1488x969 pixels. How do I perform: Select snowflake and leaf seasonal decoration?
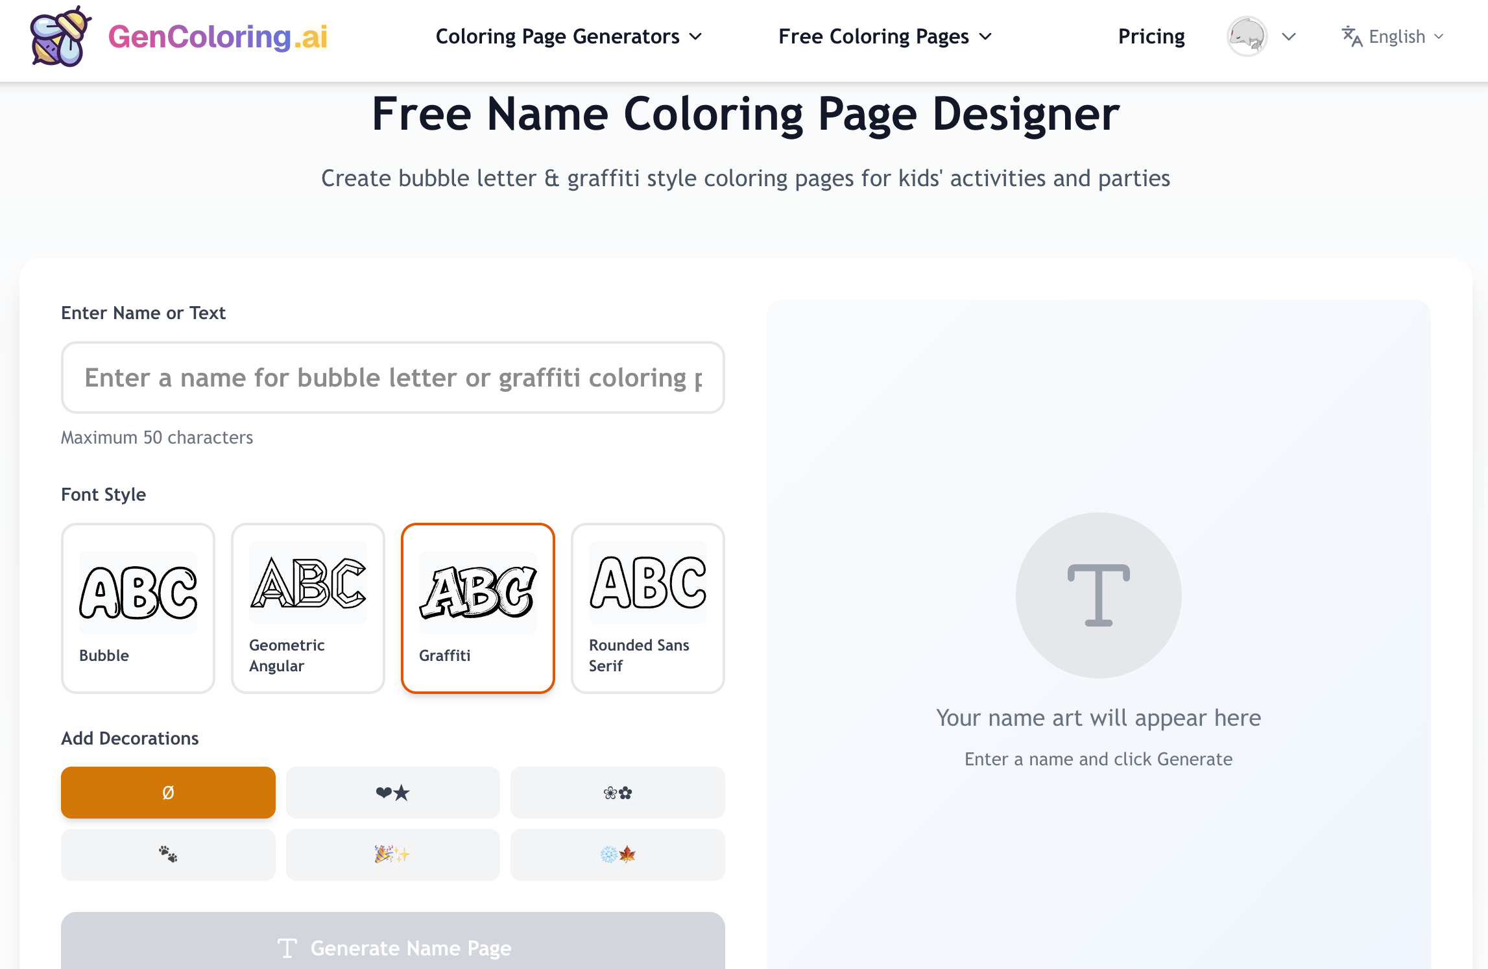tap(617, 854)
